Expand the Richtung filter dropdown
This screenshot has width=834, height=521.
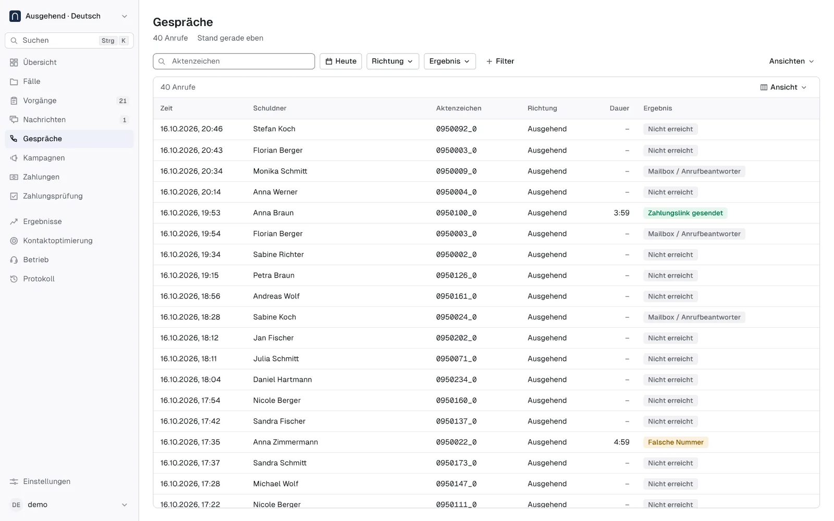coord(393,61)
